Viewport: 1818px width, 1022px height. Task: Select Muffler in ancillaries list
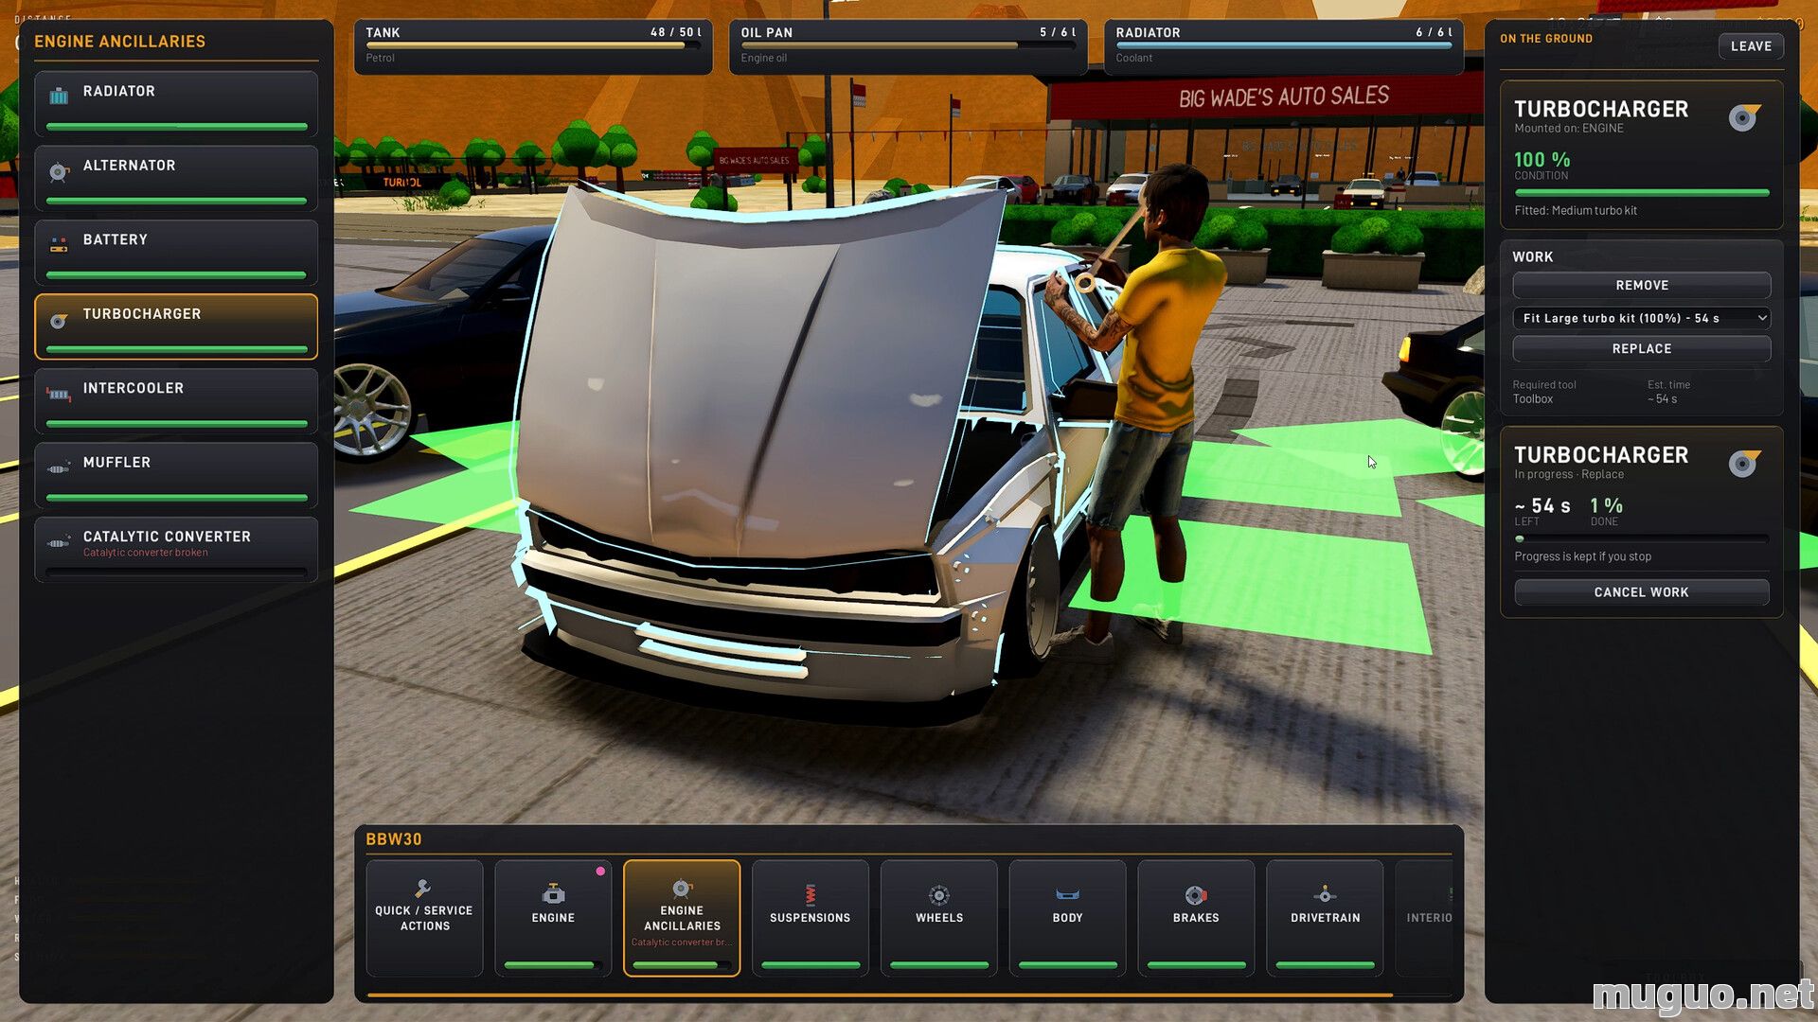coord(176,475)
